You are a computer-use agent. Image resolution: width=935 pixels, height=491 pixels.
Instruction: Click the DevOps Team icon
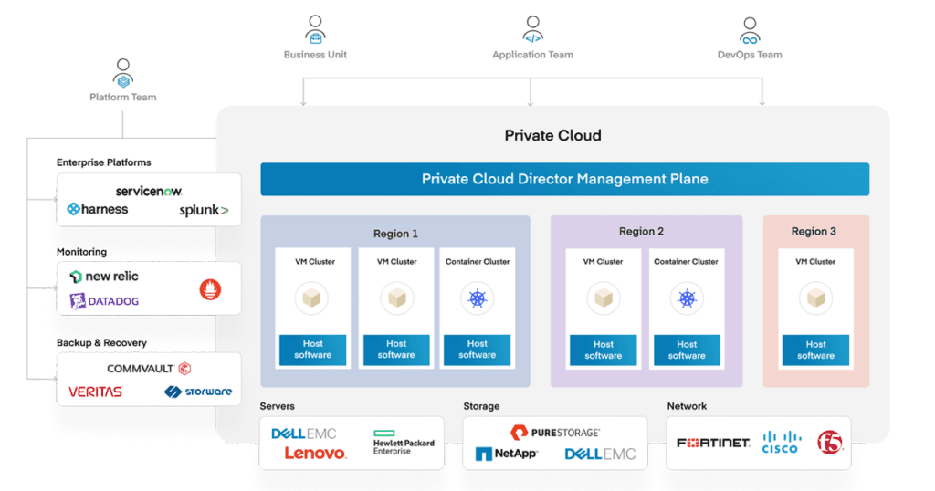click(750, 29)
